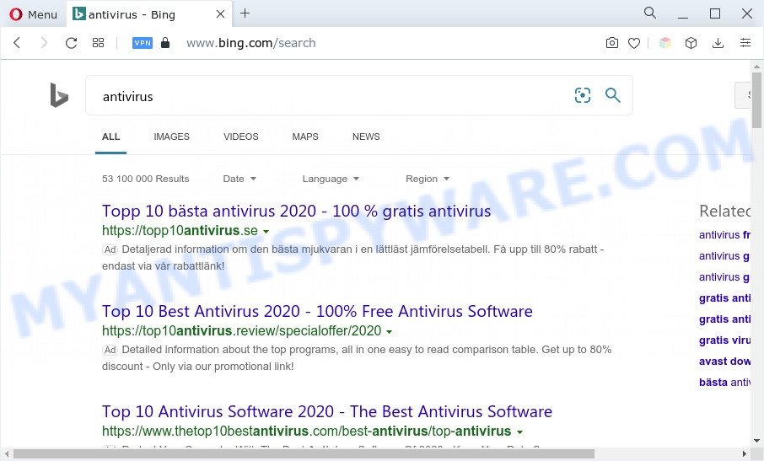Open a new tab with plus button
This screenshot has height=461, width=764.
[x=245, y=13]
